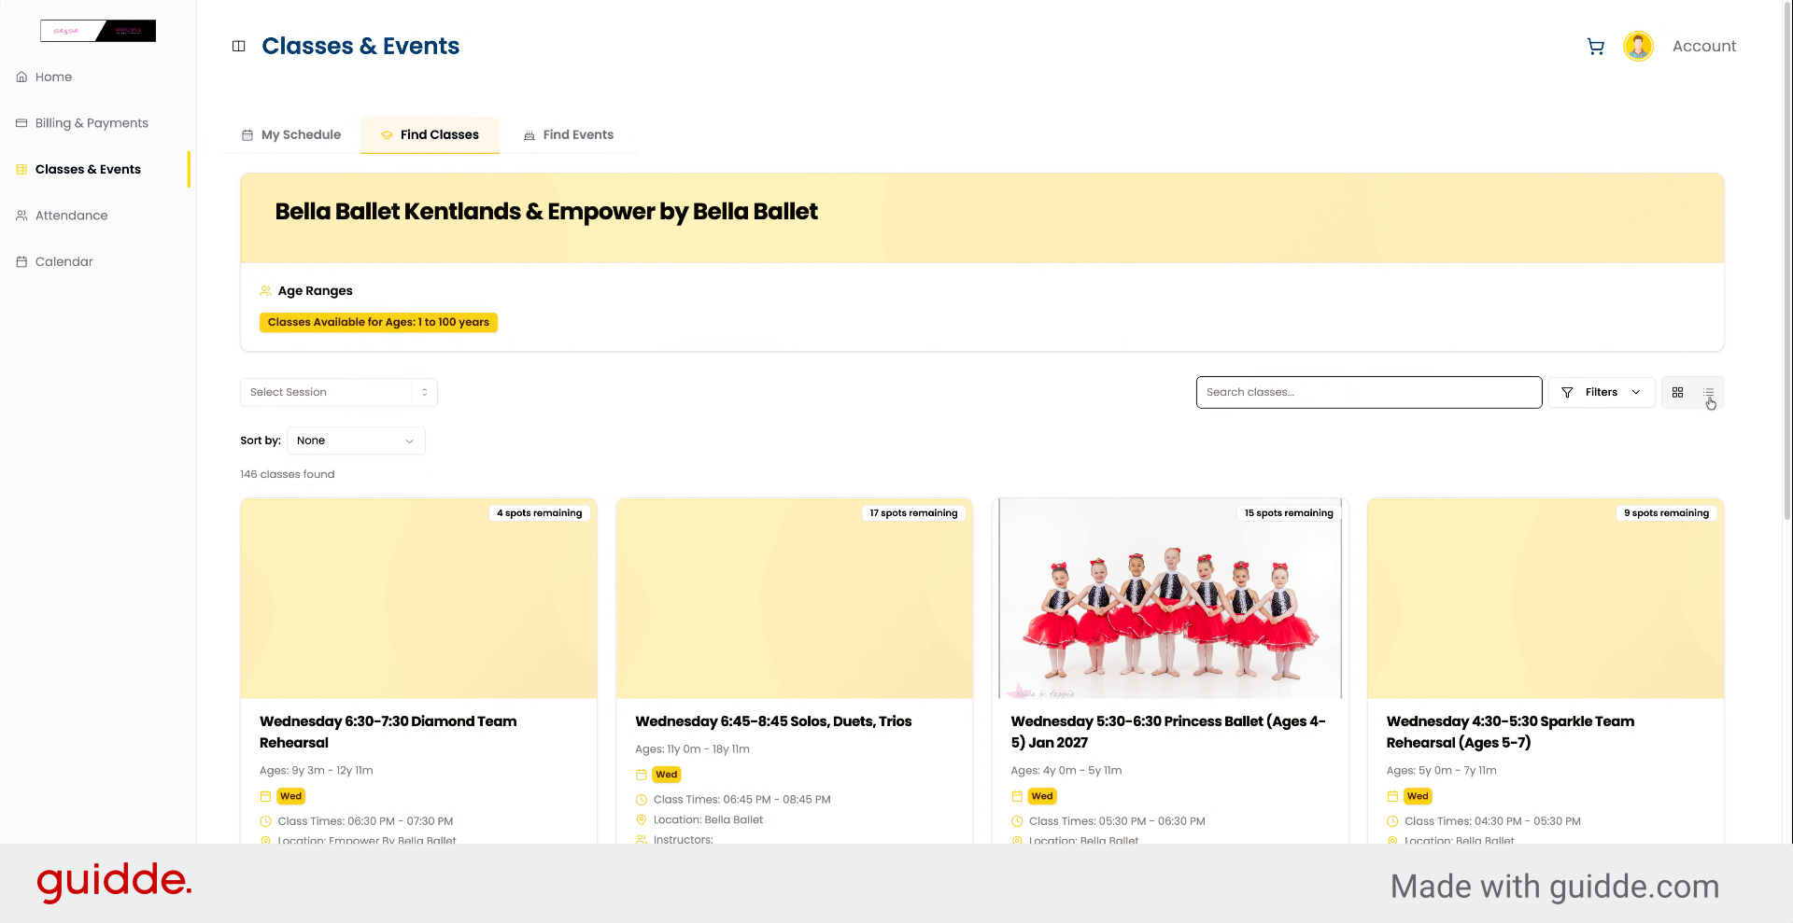Click the '9 spots remaining' badge
Viewport: 1793px width, 923px height.
point(1666,513)
